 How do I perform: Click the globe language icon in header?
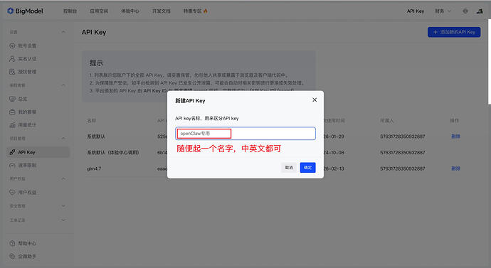pos(465,11)
